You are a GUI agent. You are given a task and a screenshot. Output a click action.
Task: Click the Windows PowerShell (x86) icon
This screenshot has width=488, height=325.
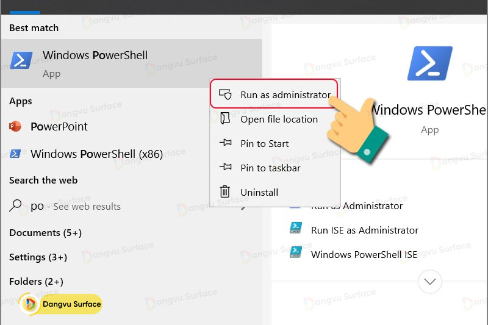pos(15,154)
